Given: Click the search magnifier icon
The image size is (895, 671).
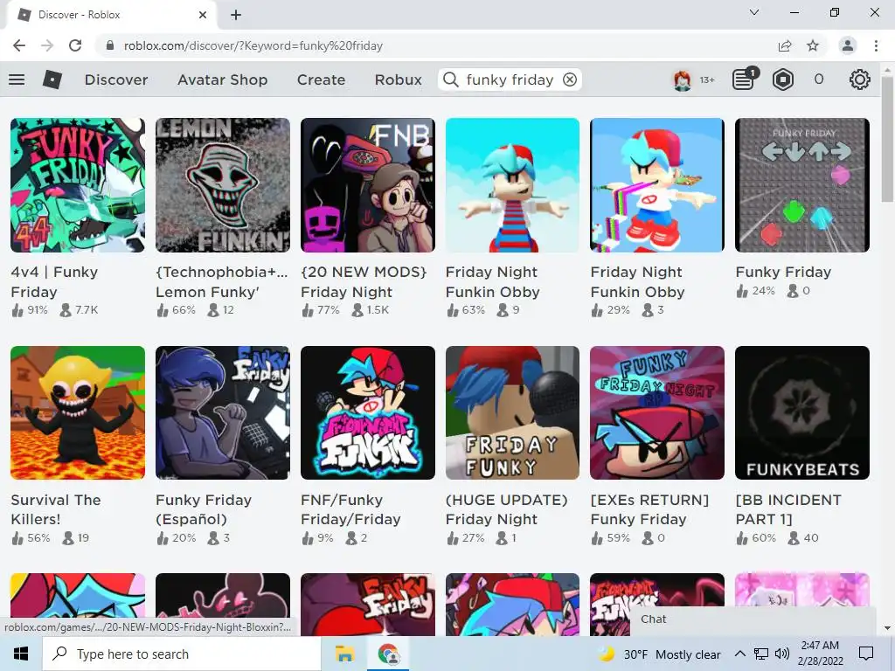Looking at the screenshot, I should [450, 80].
